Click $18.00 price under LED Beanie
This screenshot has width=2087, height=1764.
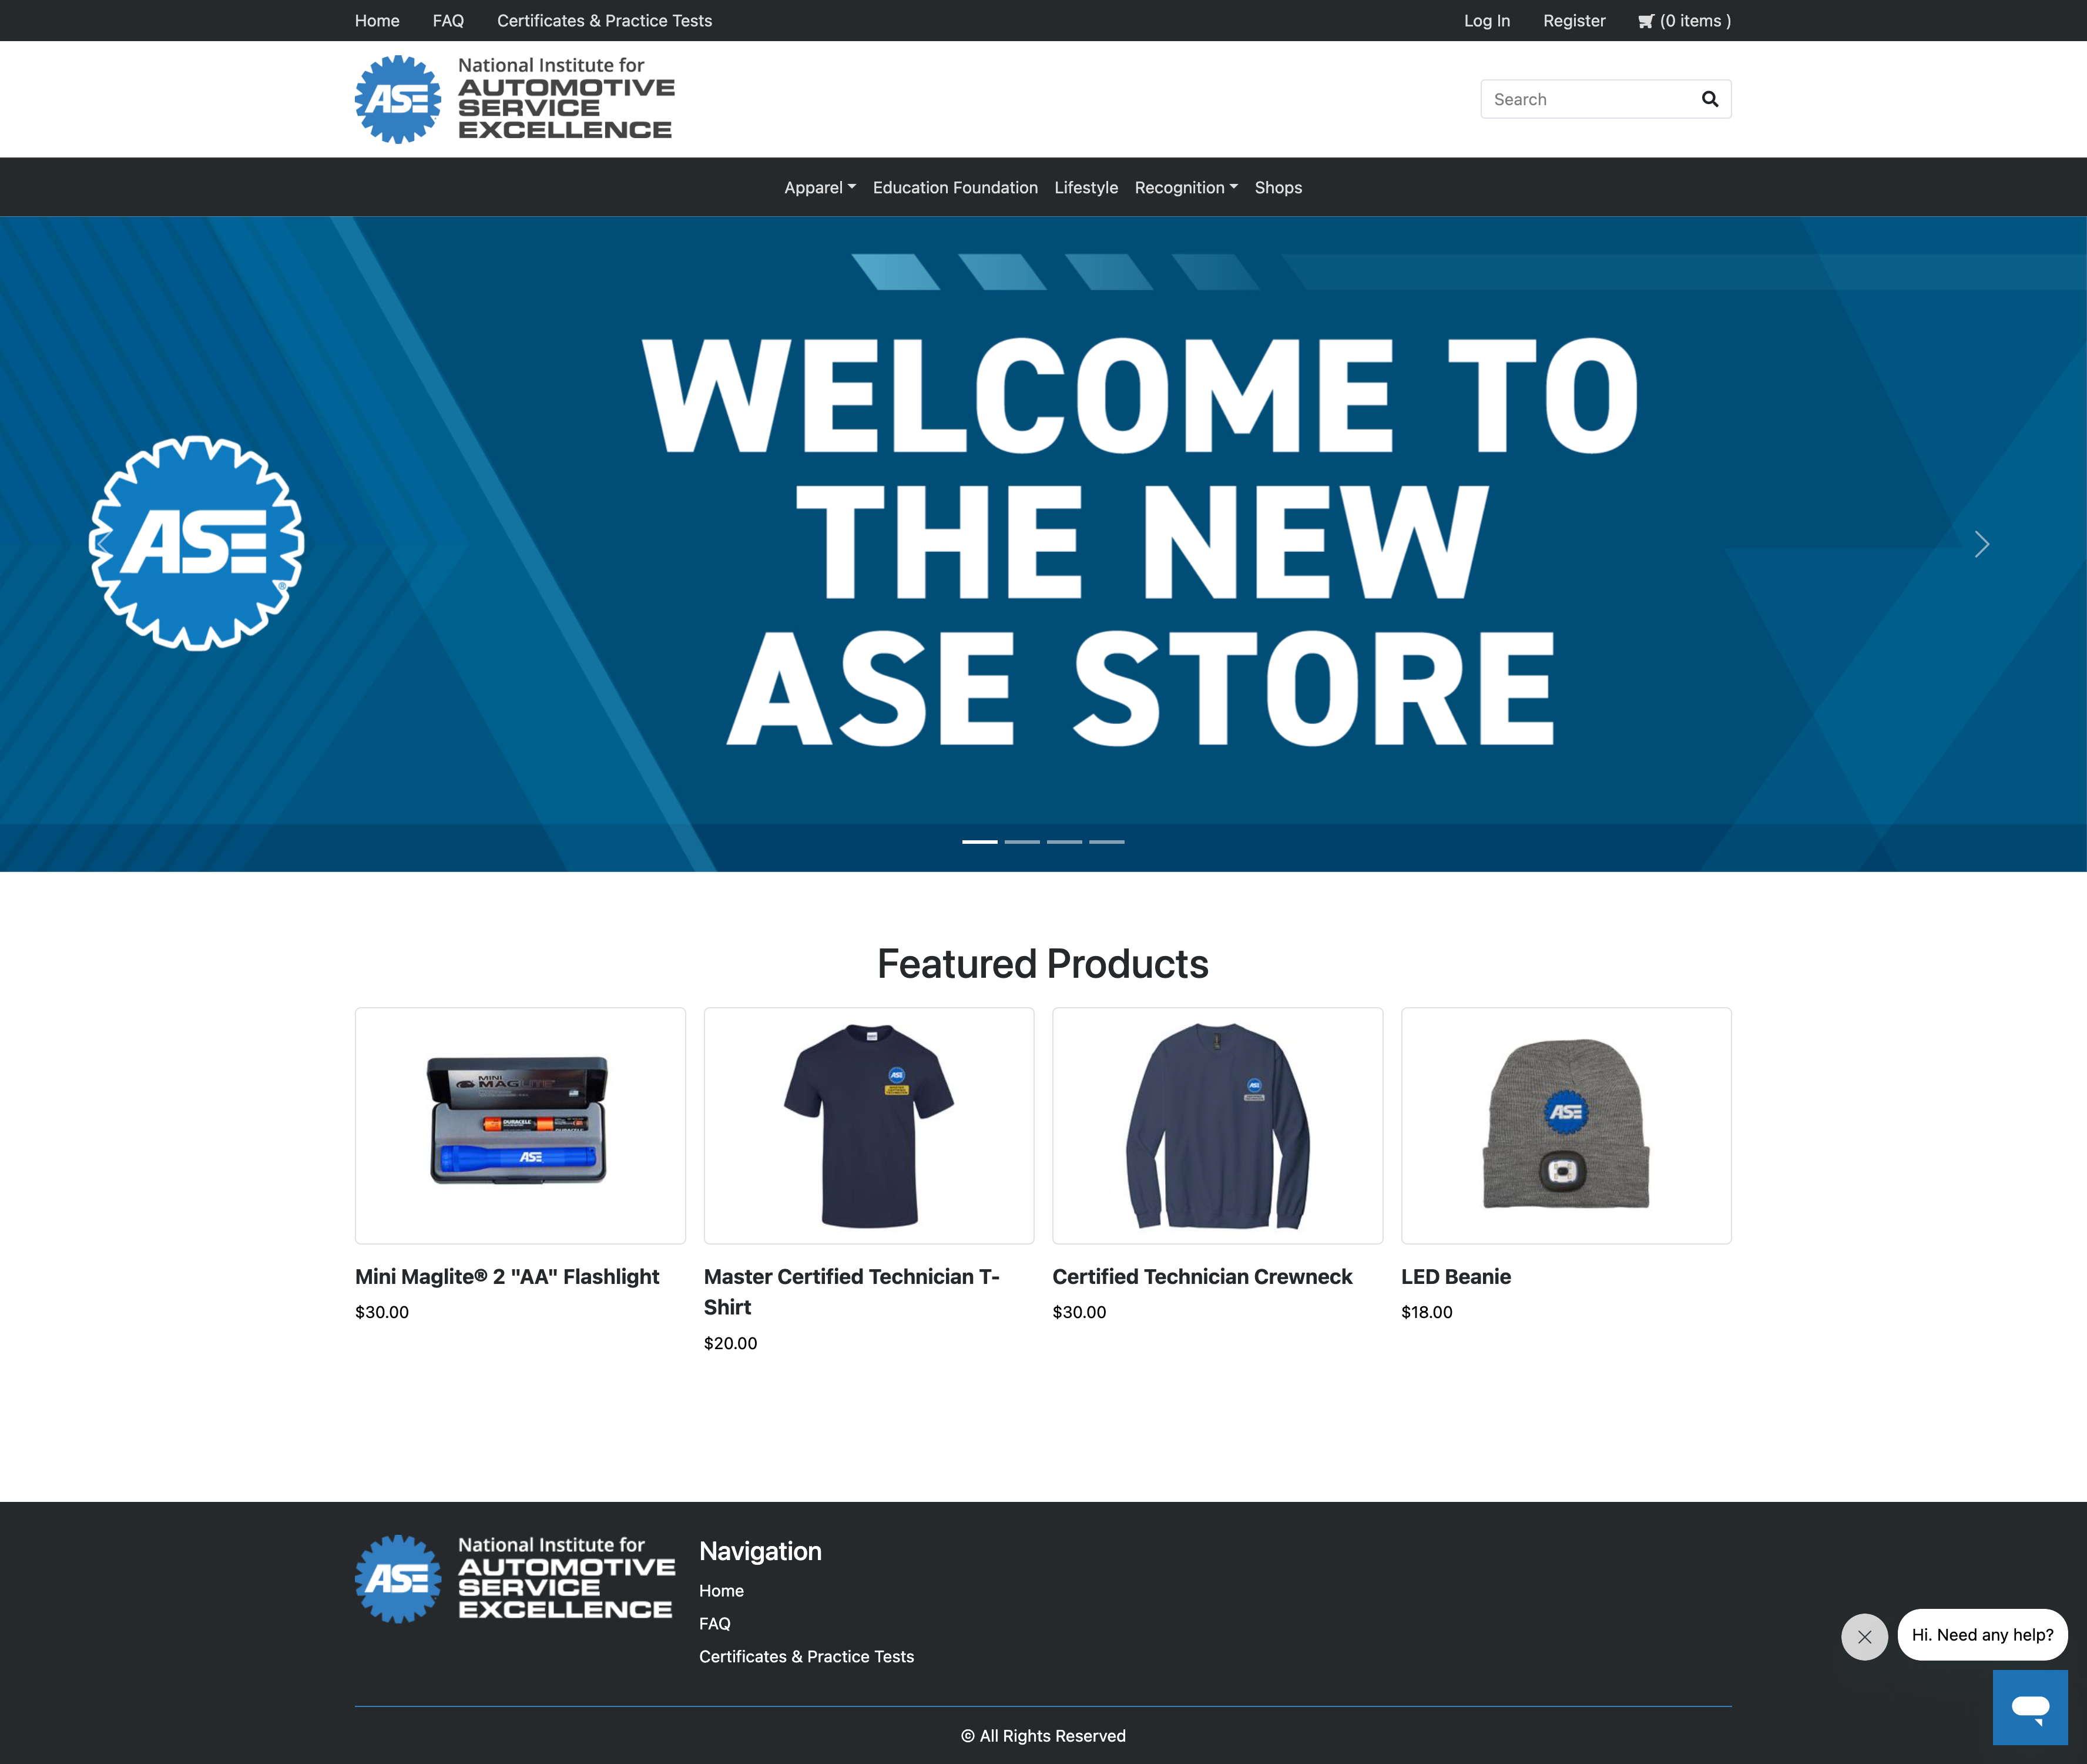1427,1312
